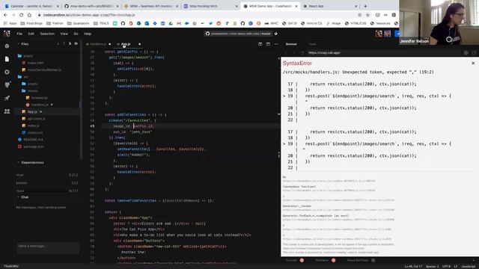Click the preview URL address field
This screenshot has width=479, height=269.
tap(383, 53)
